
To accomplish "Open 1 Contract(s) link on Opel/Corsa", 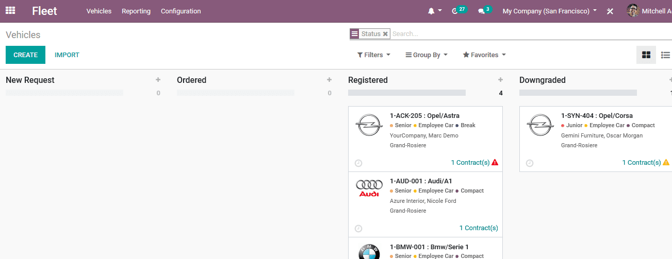I will (x=641, y=163).
